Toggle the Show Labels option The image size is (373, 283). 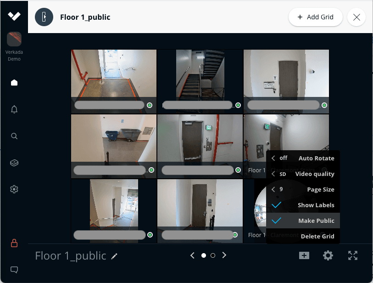[x=303, y=205]
